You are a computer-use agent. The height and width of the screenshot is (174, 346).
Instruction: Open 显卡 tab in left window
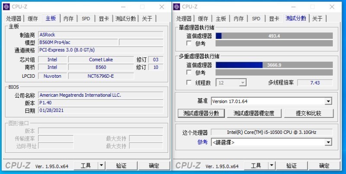(x=104, y=19)
